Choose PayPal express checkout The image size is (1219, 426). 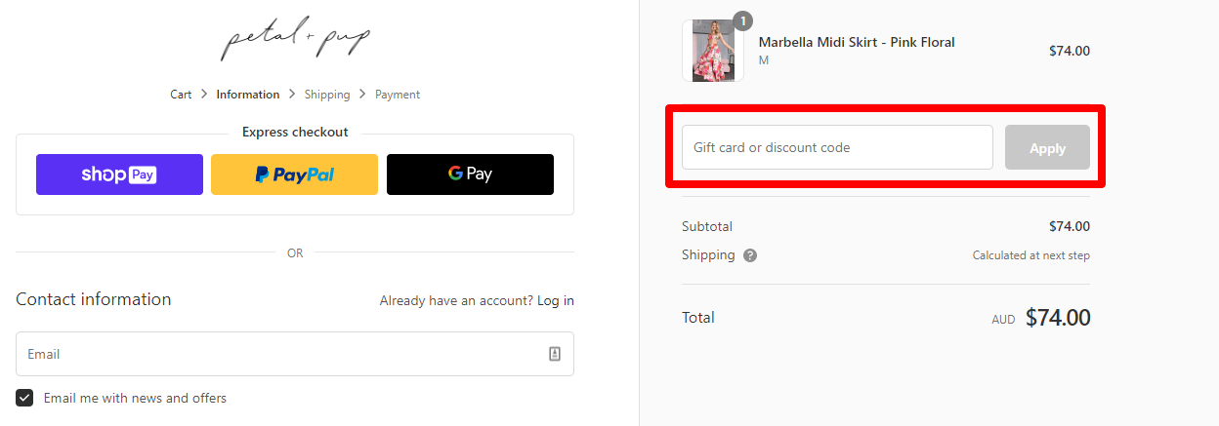coord(294,174)
